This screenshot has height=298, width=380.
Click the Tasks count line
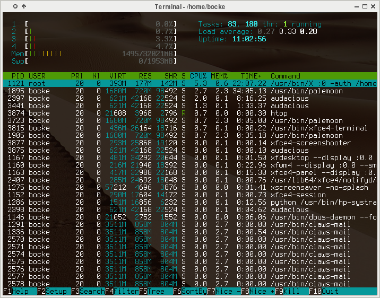pyautogui.click(x=260, y=24)
